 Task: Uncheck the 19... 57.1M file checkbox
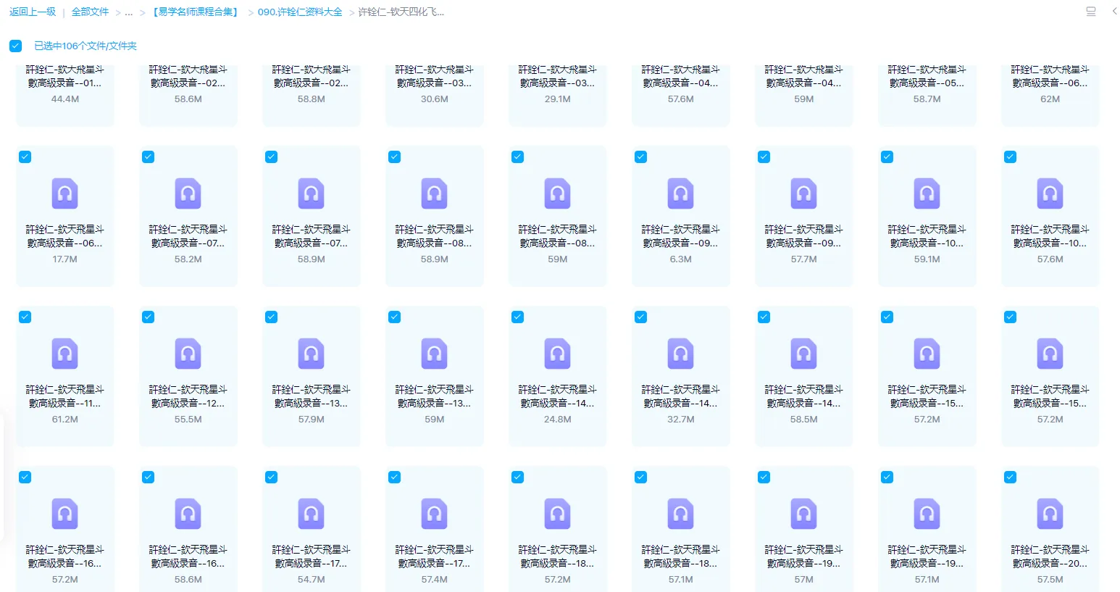click(887, 477)
